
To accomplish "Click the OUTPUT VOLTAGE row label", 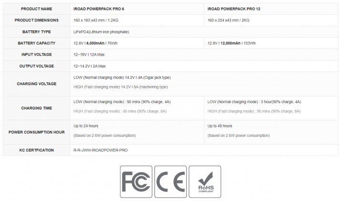I will click(x=36, y=66).
